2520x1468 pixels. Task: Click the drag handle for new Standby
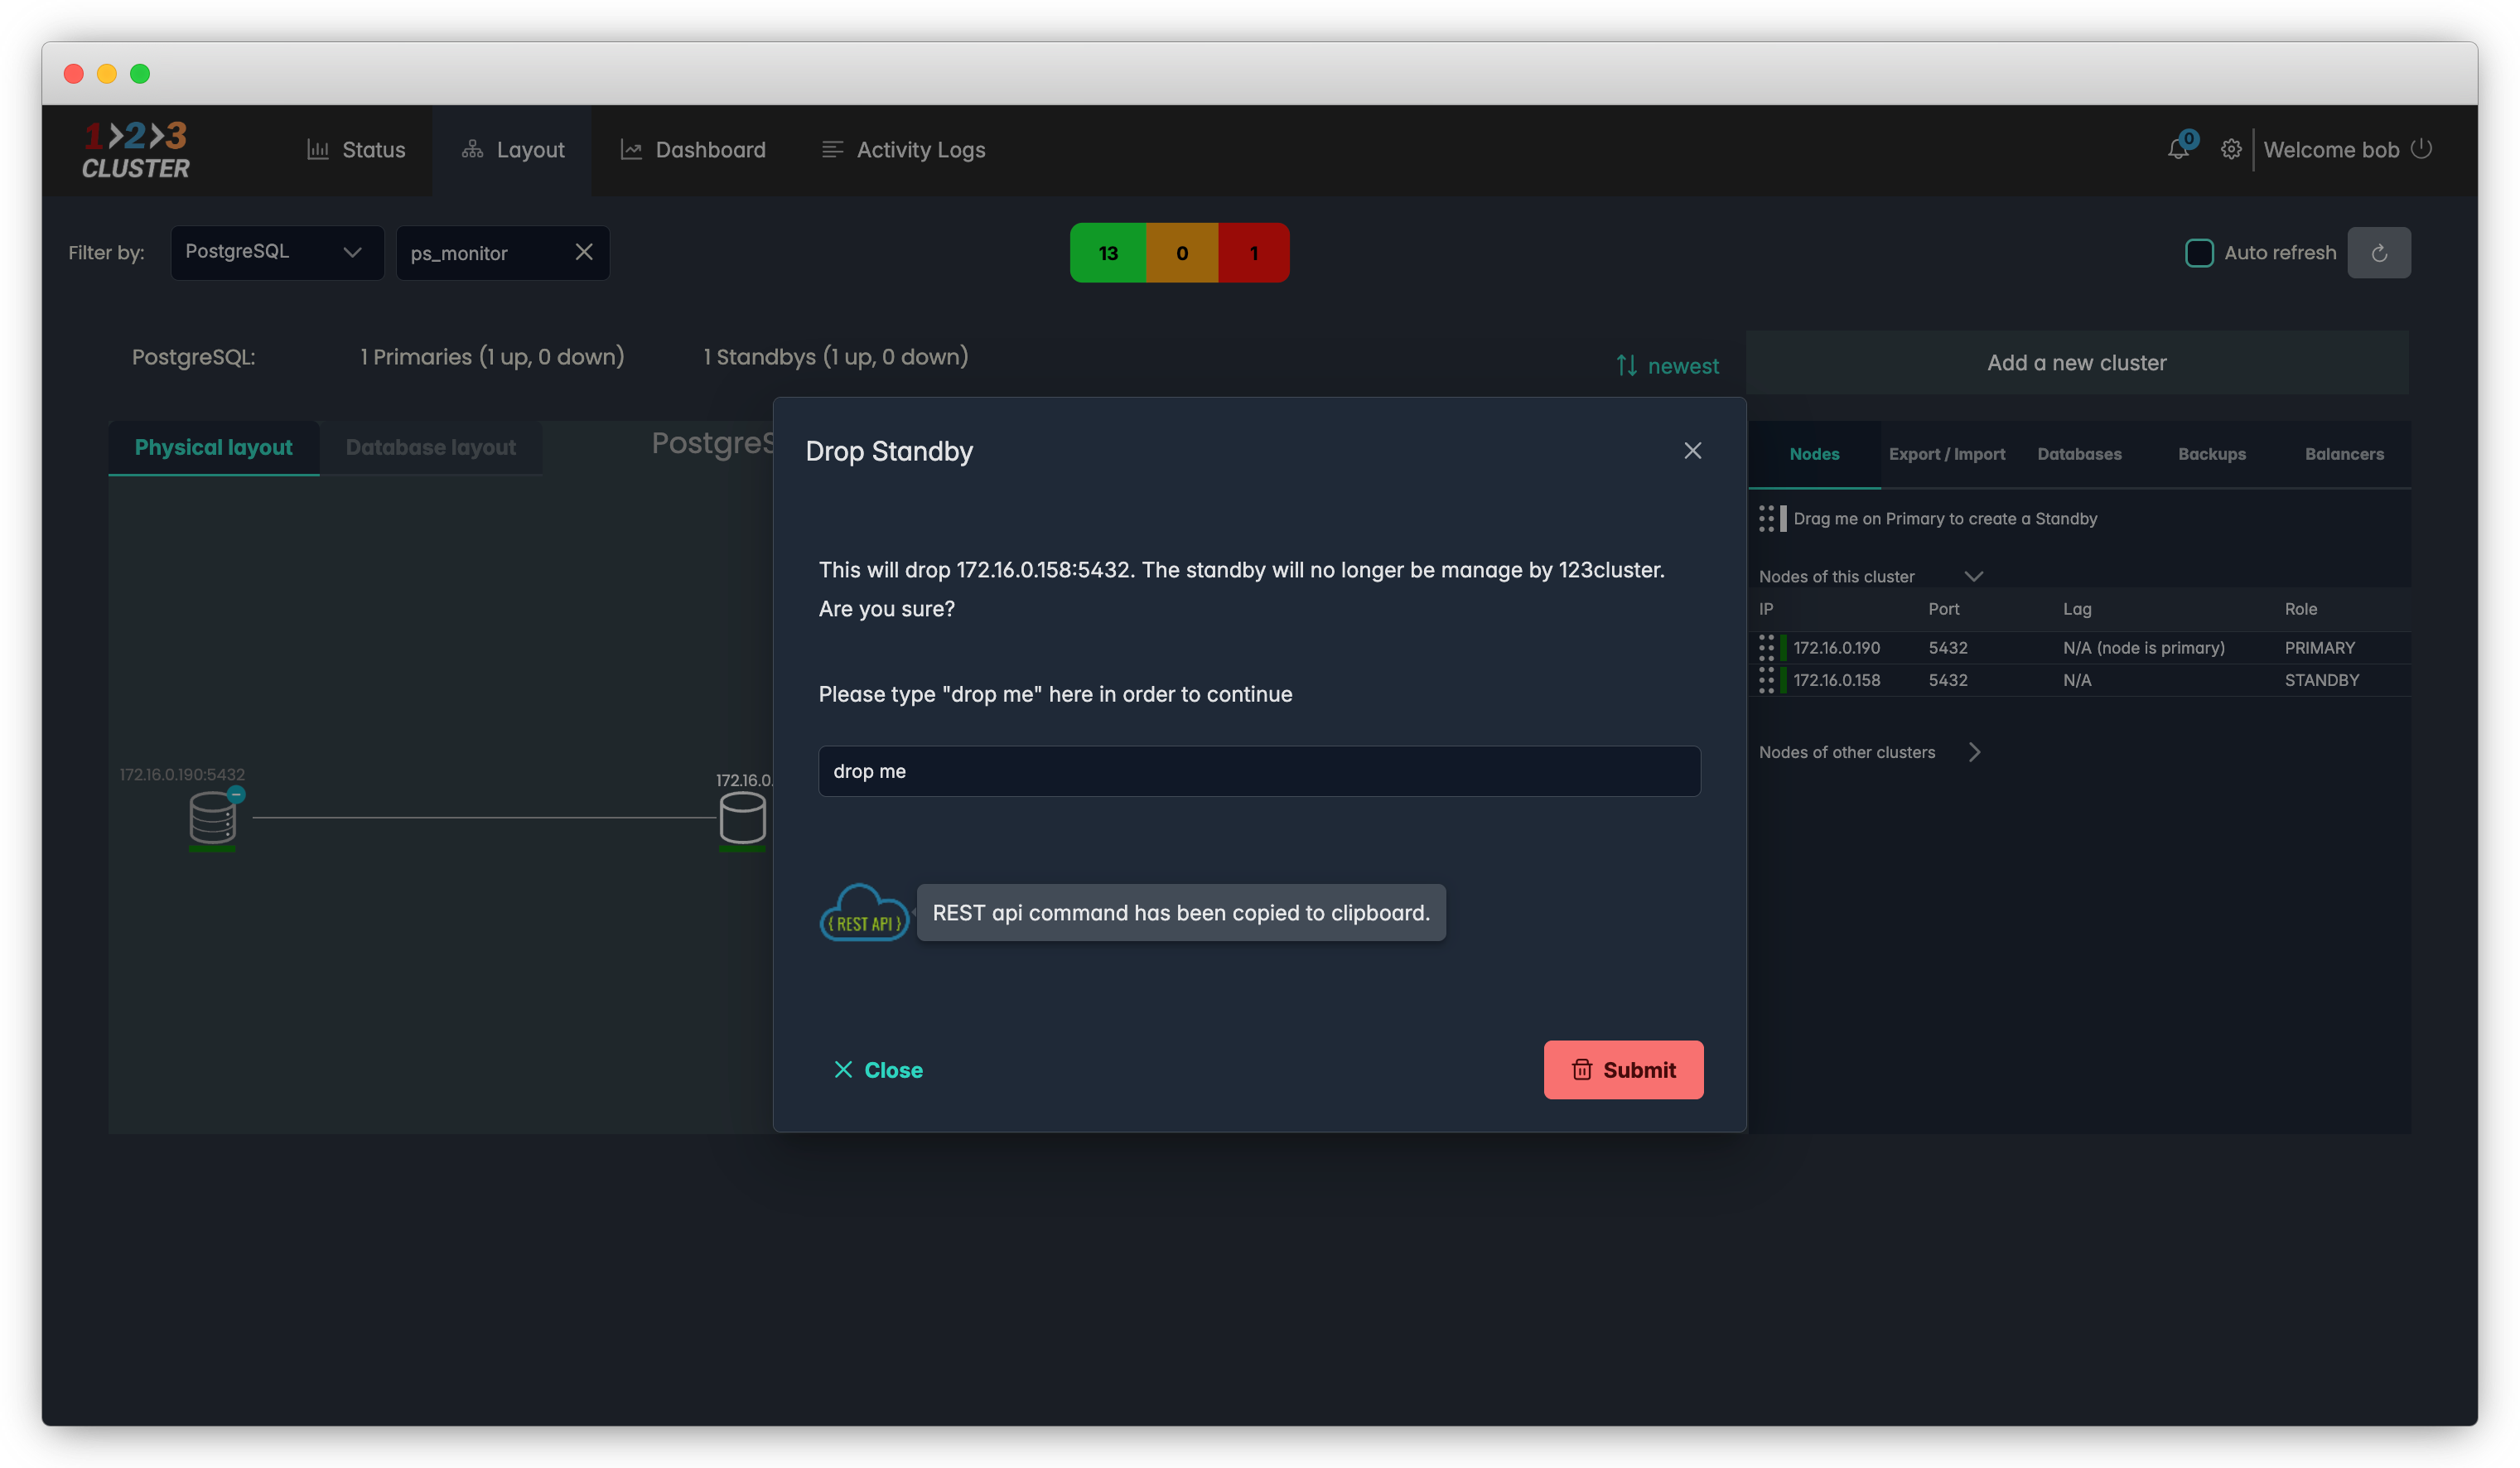(x=1767, y=518)
